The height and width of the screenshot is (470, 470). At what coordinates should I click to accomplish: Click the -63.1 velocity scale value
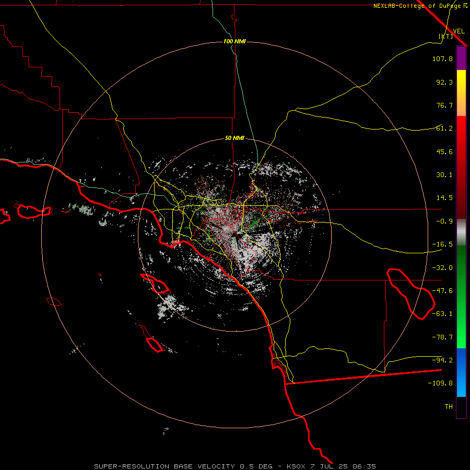point(442,314)
